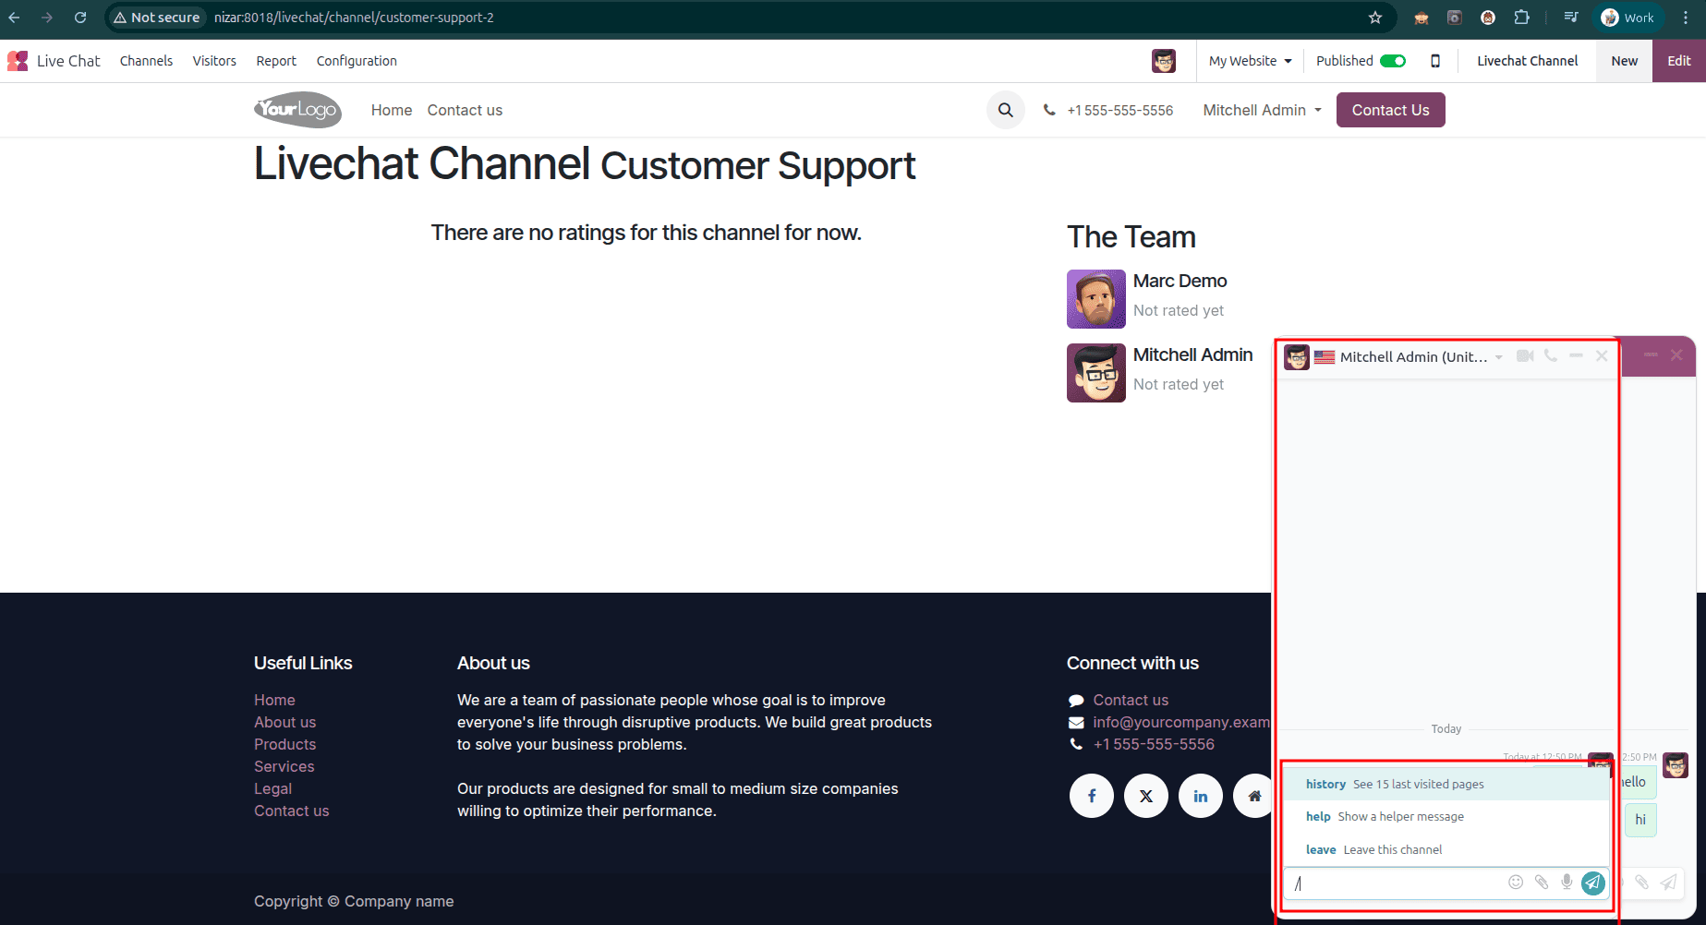Open the website search magnifier
This screenshot has height=925, width=1706.
1005,110
